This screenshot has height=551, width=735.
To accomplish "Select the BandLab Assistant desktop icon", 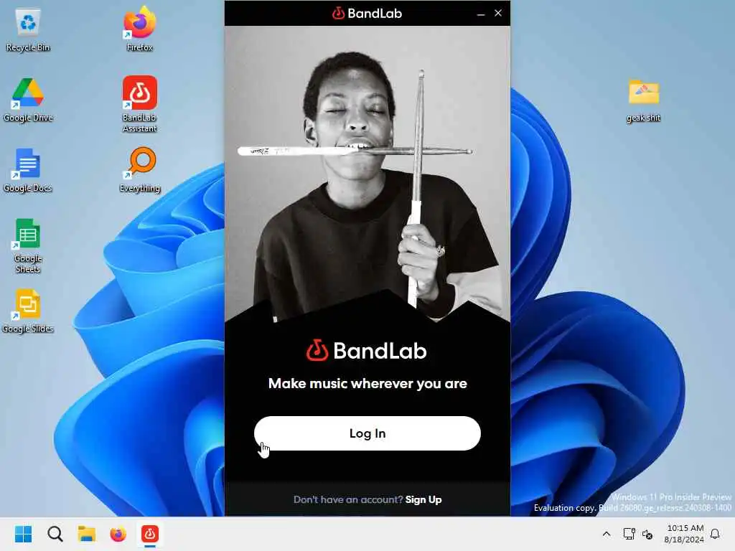I will click(139, 104).
